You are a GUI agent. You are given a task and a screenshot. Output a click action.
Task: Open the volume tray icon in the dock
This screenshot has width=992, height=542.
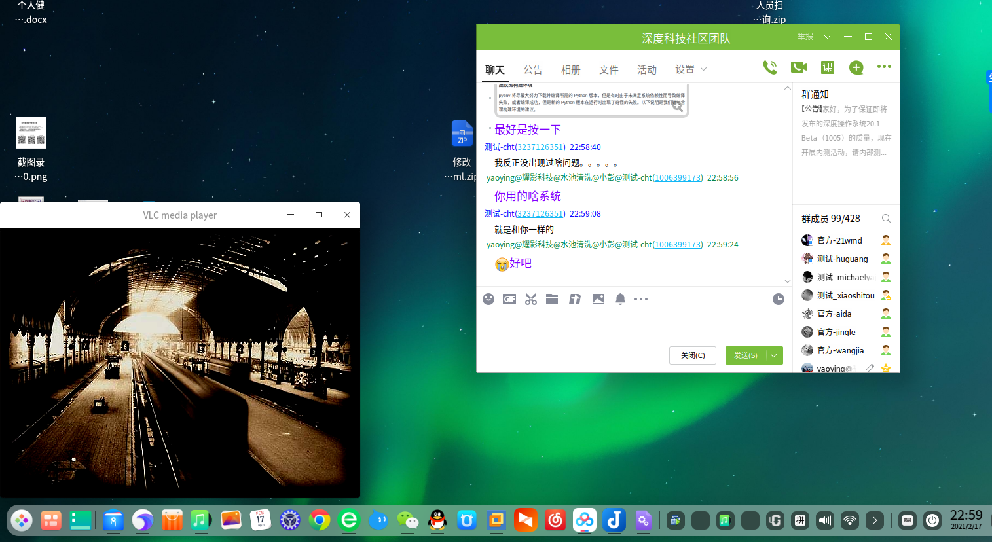click(x=825, y=520)
